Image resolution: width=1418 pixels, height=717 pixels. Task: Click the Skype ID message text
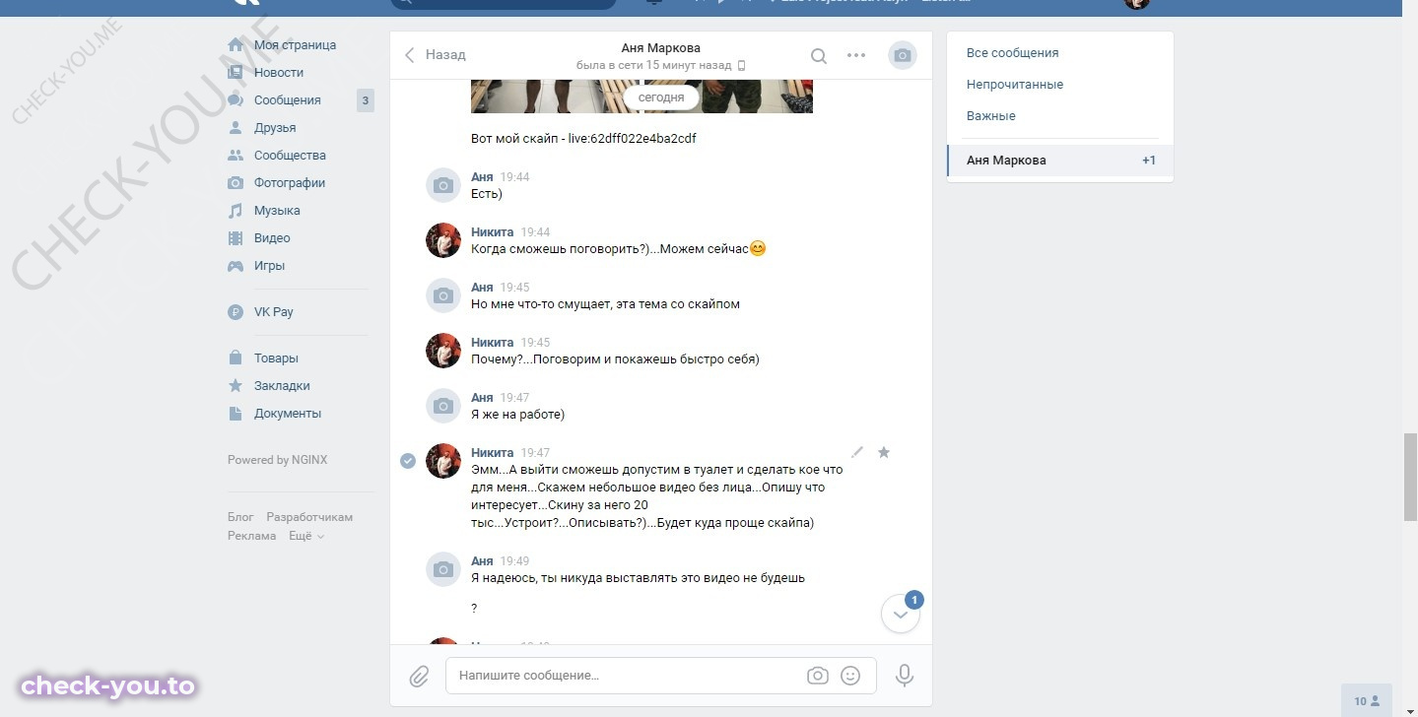pos(583,139)
